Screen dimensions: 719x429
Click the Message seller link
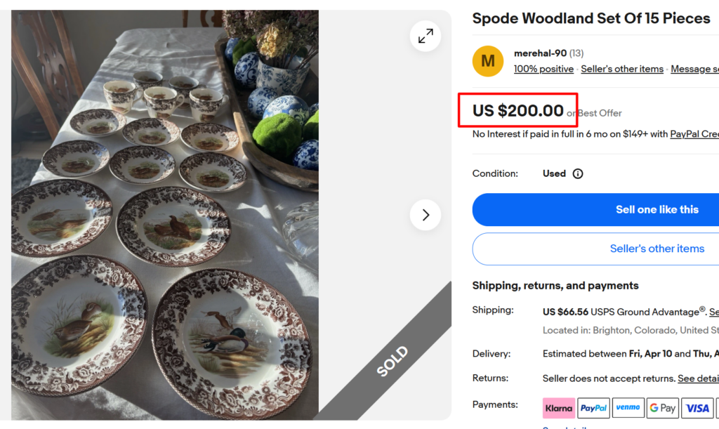pyautogui.click(x=694, y=69)
